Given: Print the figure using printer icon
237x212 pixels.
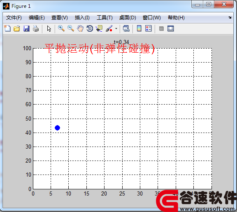Looking at the screenshot, I should pos(36,28).
